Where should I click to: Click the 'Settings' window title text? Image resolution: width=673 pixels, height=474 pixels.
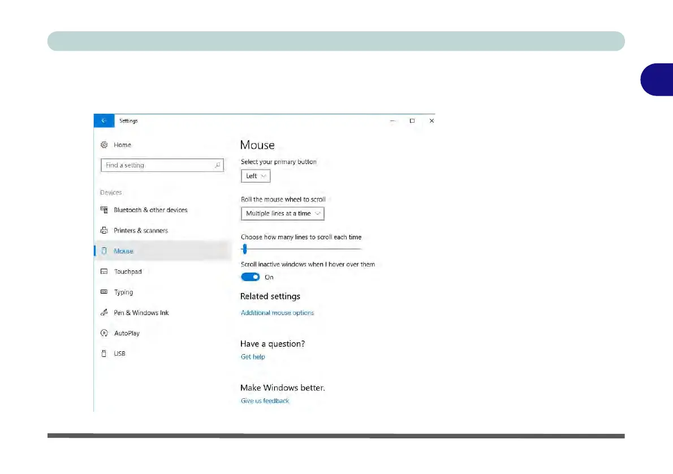pos(128,120)
